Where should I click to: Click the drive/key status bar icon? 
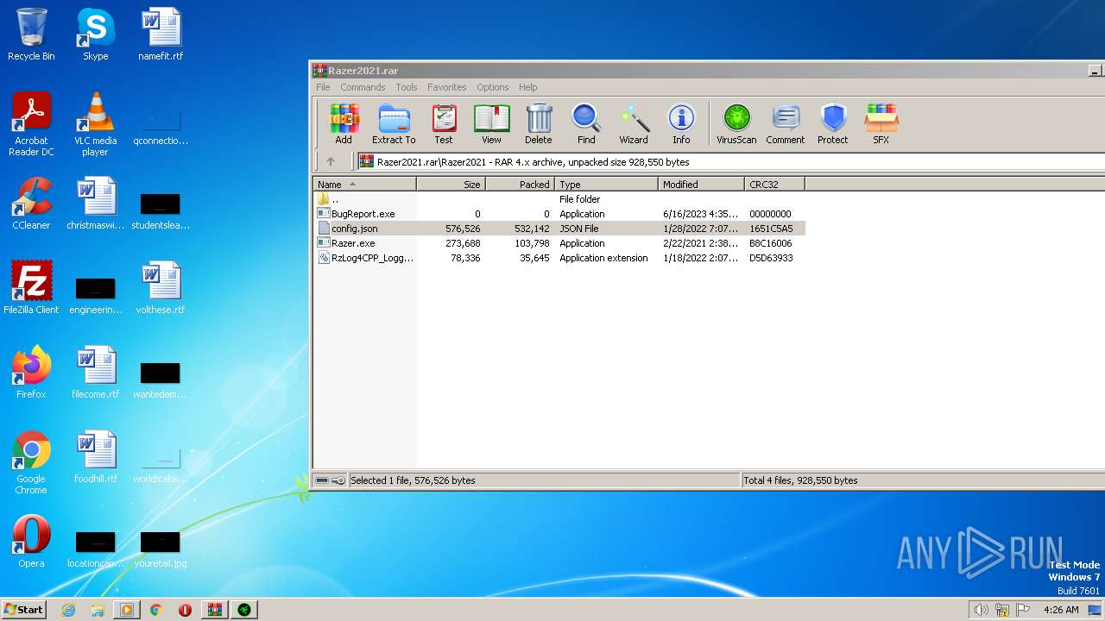pyautogui.click(x=331, y=480)
